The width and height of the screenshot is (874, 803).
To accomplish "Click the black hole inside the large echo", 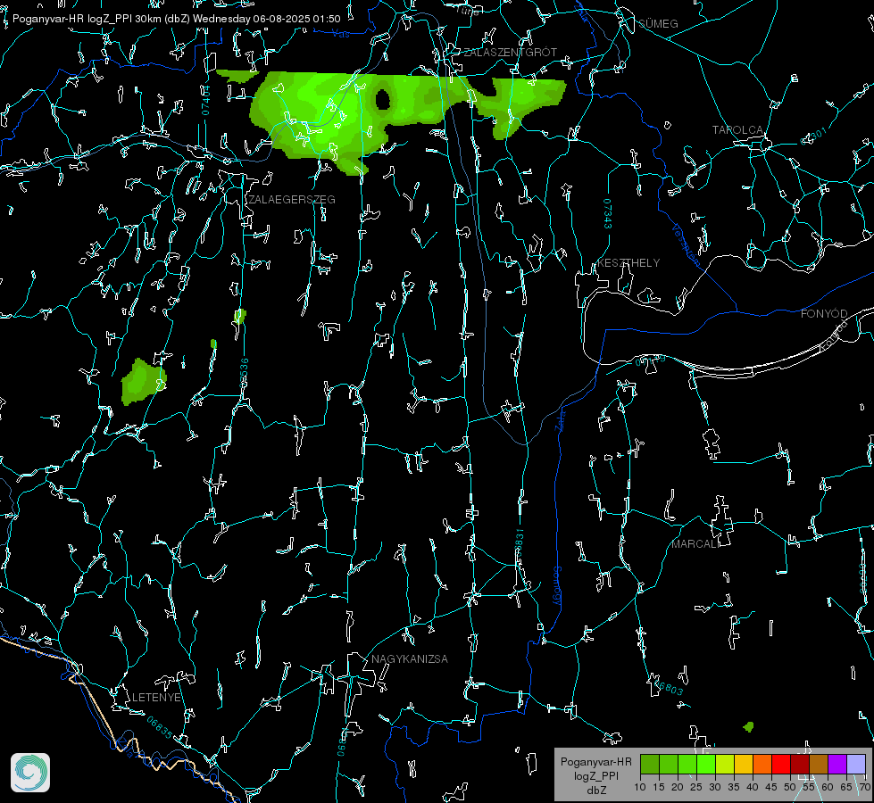I will click(382, 99).
